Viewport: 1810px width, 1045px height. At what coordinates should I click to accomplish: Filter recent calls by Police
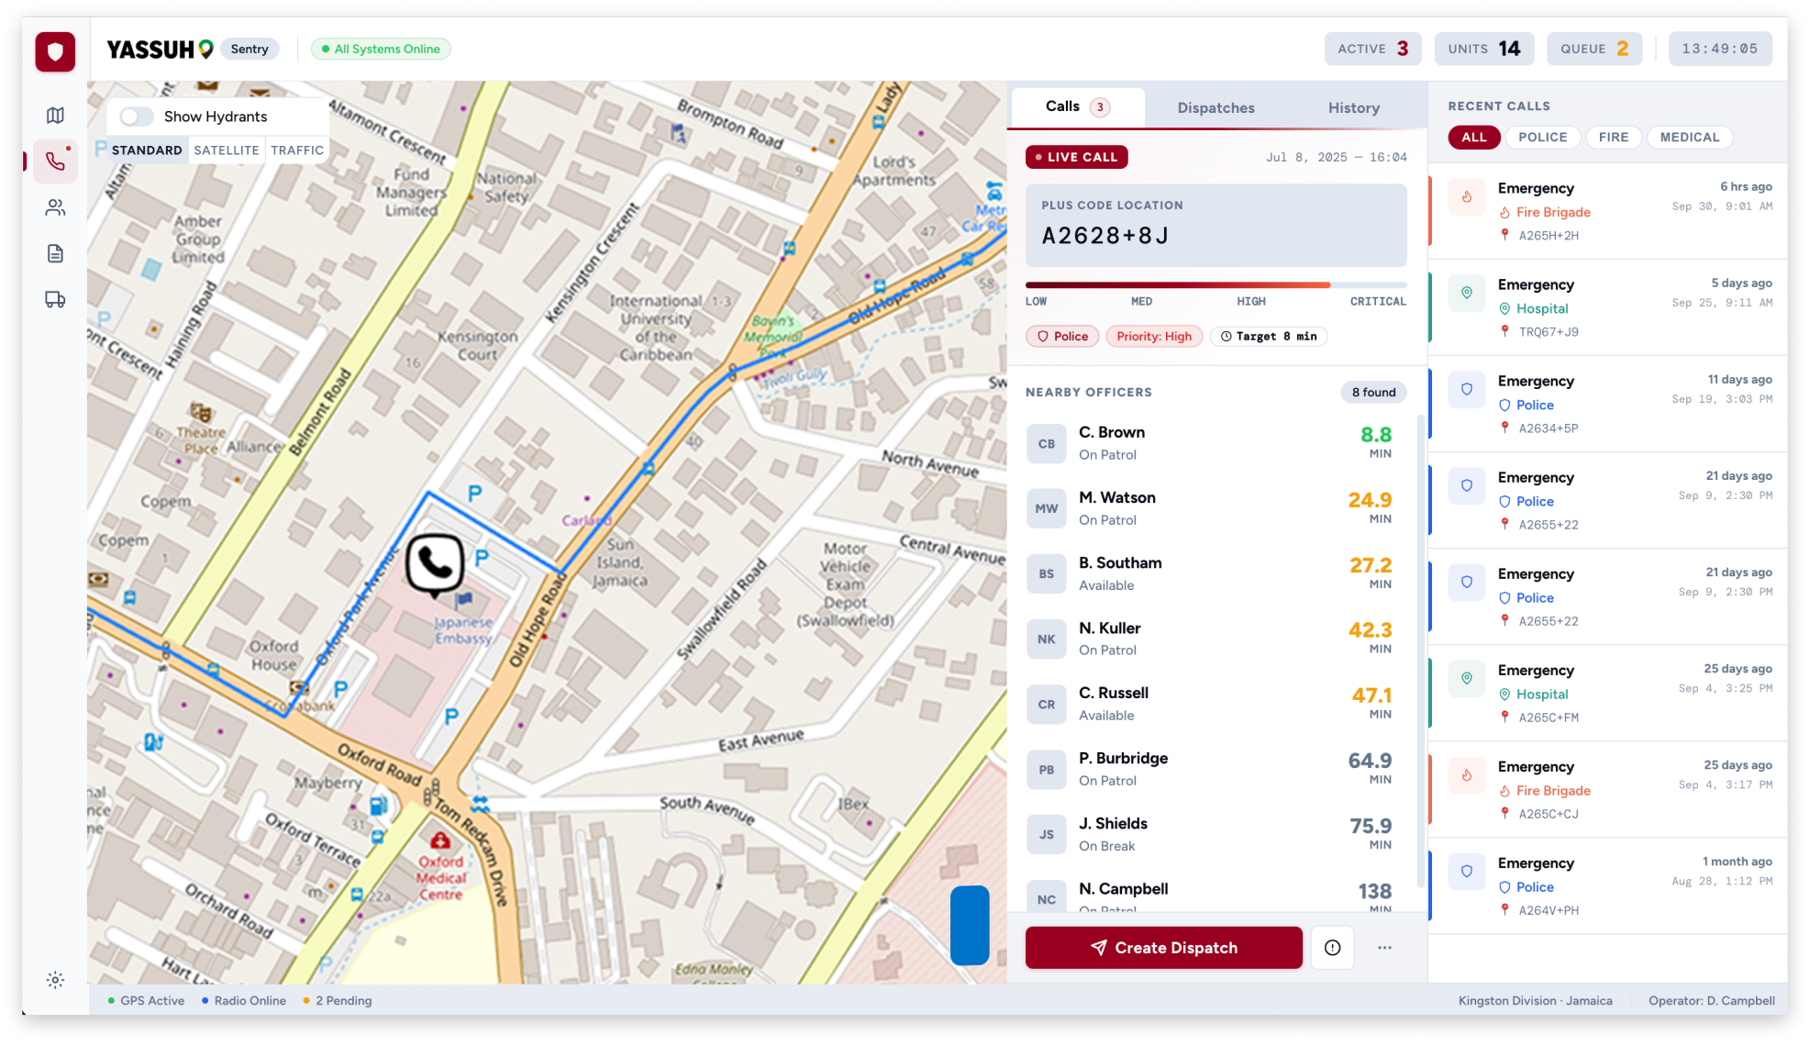tap(1542, 138)
